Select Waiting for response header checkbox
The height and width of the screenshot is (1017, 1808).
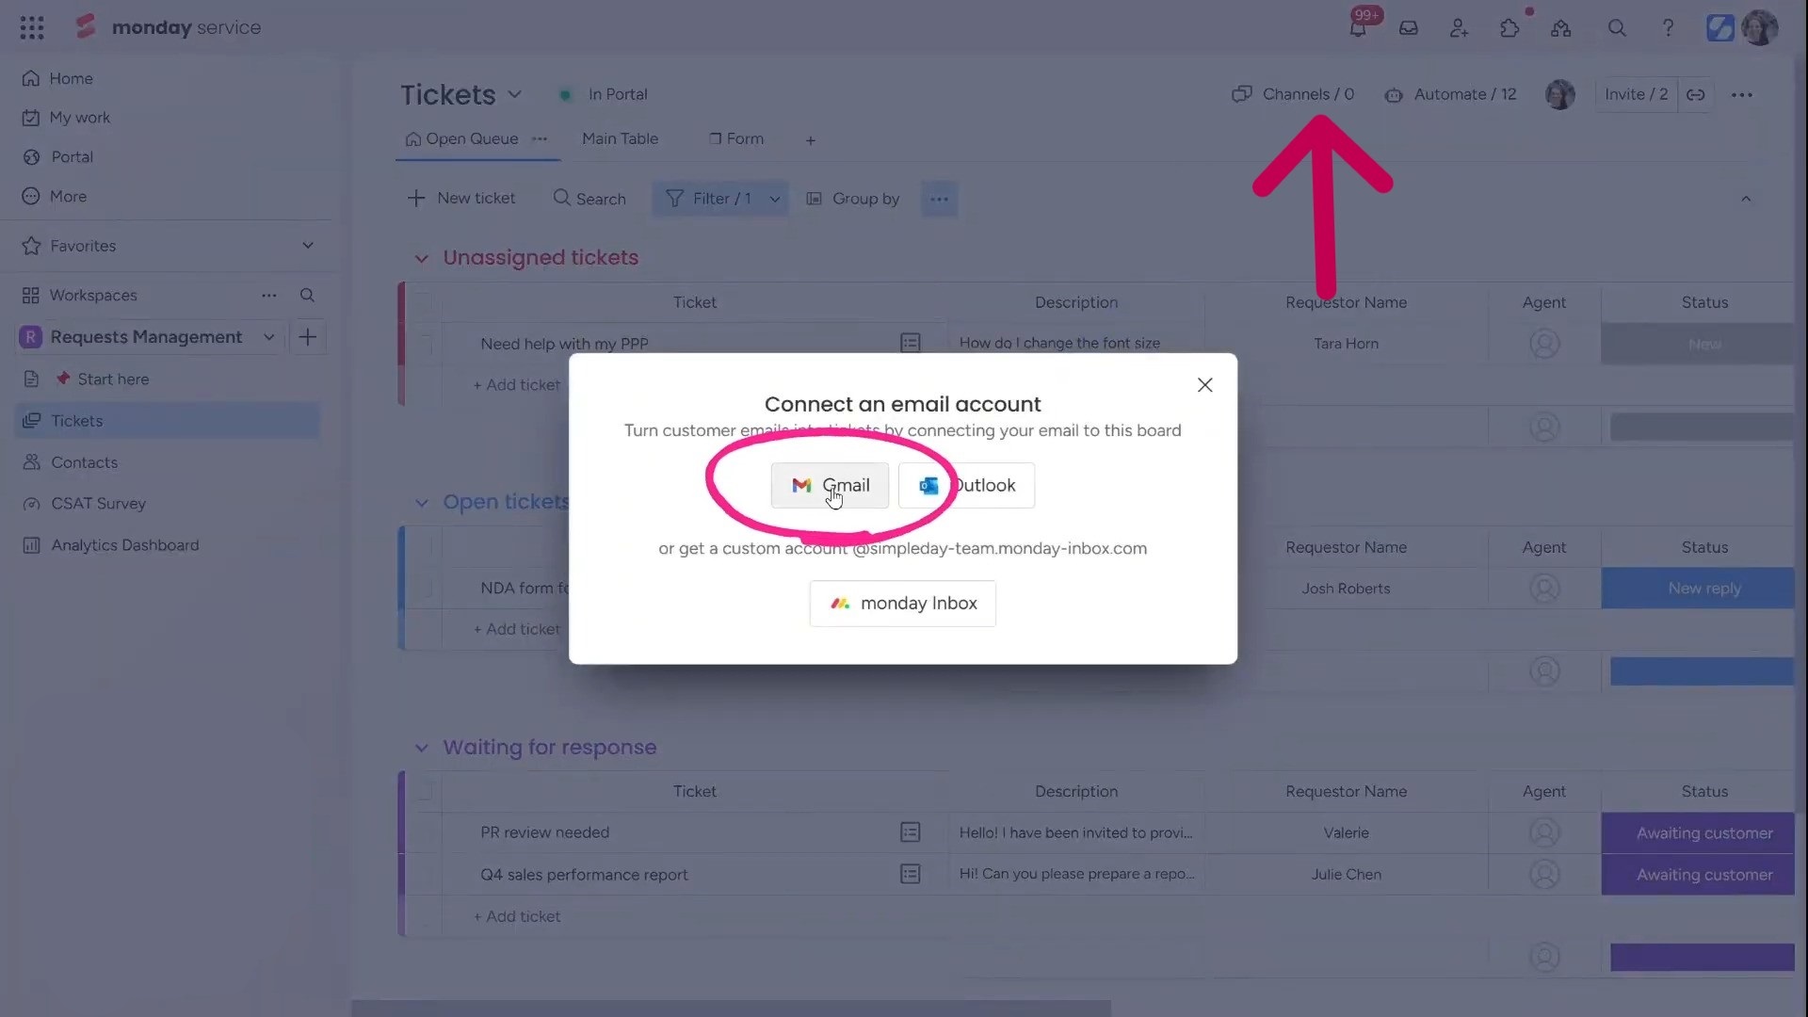click(424, 791)
